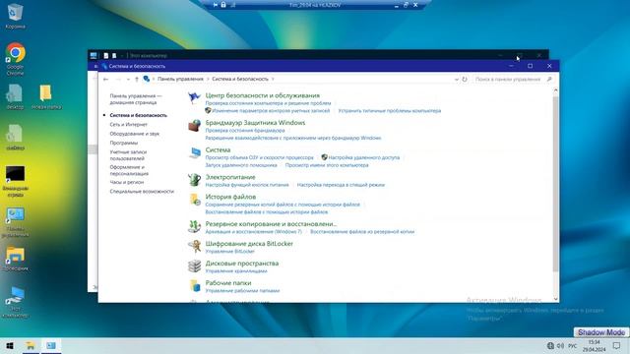Click the Резервное копирование и восстановление icon
Screen dimensions: 630x354
[x=195, y=227]
